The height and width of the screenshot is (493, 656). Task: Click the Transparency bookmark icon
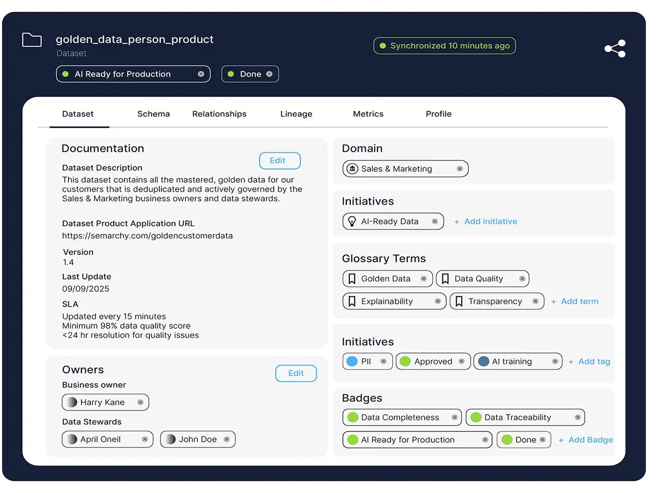[459, 301]
